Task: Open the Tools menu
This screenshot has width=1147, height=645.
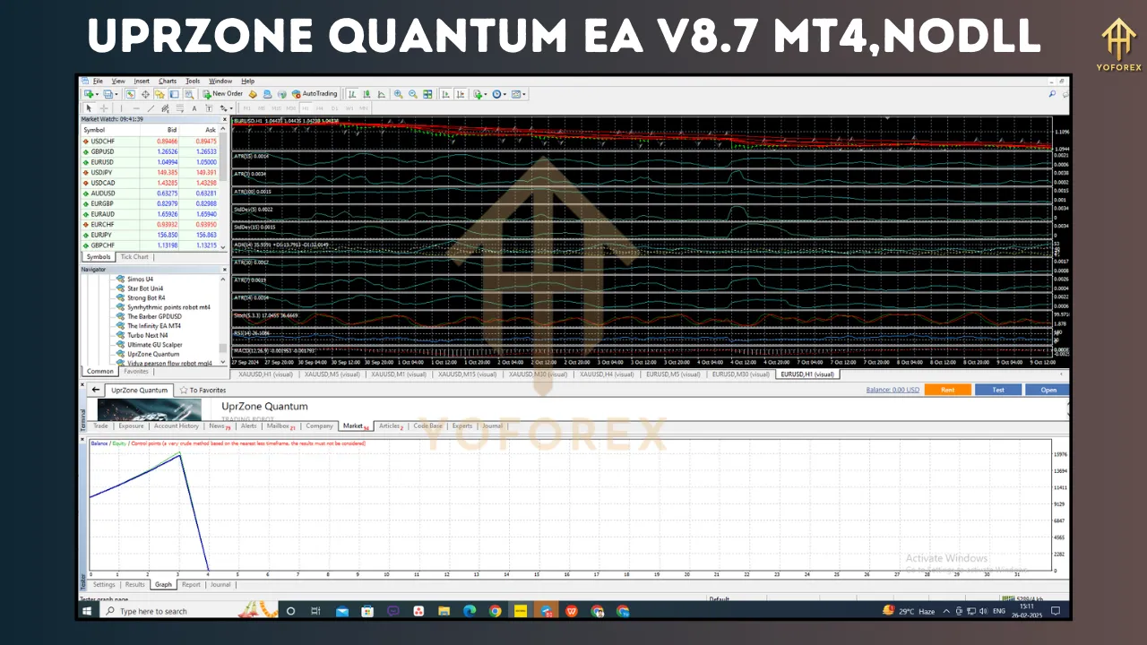Action: click(x=193, y=81)
